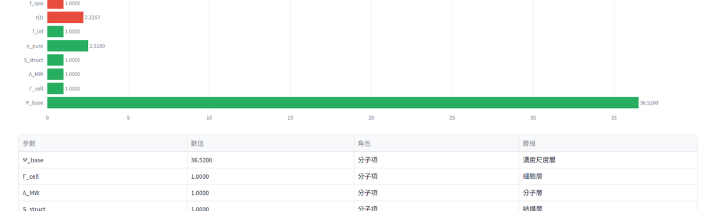Sort by the 數值 column header
This screenshot has height=211, width=703.
click(270, 144)
